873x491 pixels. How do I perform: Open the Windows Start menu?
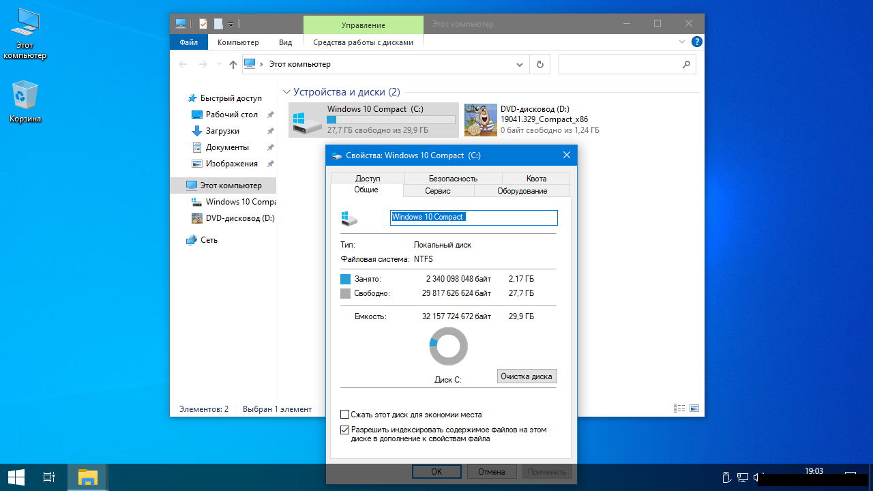pos(16,477)
